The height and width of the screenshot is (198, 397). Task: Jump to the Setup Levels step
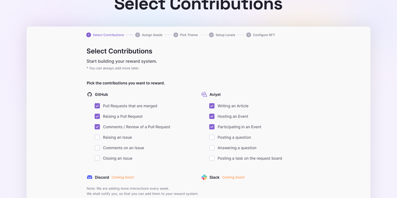[225, 35]
